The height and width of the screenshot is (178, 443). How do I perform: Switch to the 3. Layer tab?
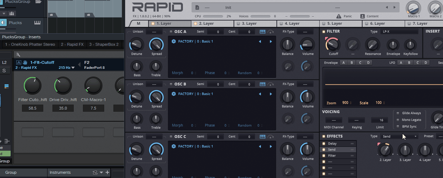click(x=256, y=23)
